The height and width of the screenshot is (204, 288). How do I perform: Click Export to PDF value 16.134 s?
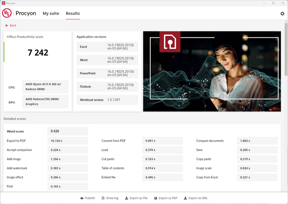(x=68, y=141)
